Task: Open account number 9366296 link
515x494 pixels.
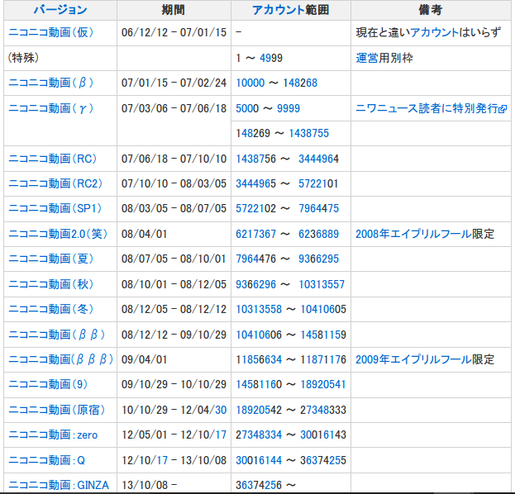Action: coord(256,284)
